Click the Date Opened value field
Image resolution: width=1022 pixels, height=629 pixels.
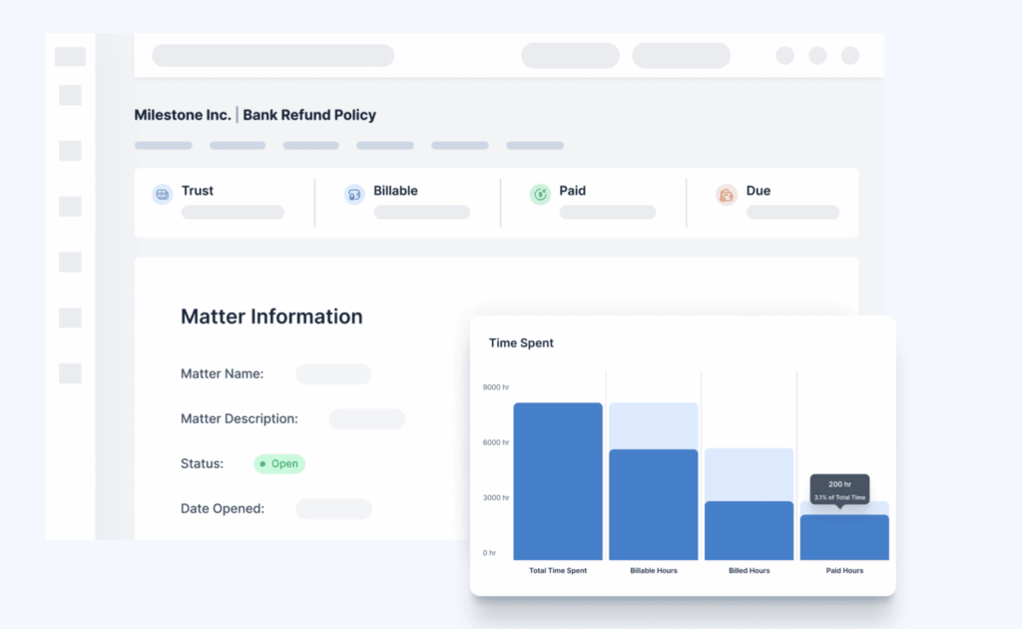333,509
